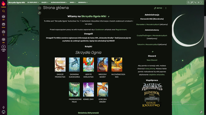
Task: Open recent activity pulse icon
Action: [195, 2]
